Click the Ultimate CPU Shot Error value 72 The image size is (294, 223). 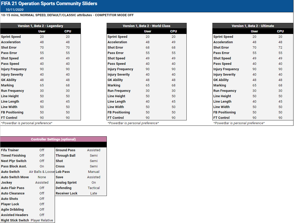click(x=280, y=47)
